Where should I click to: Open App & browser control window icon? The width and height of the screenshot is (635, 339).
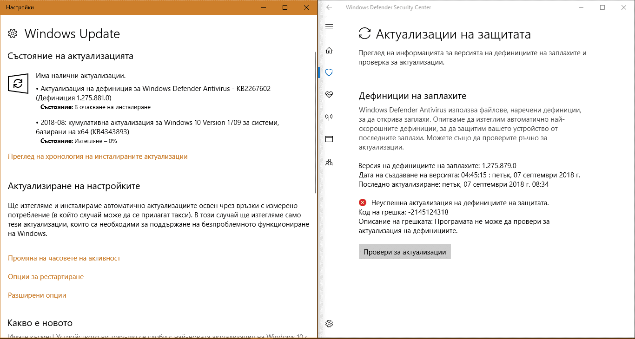(x=329, y=139)
